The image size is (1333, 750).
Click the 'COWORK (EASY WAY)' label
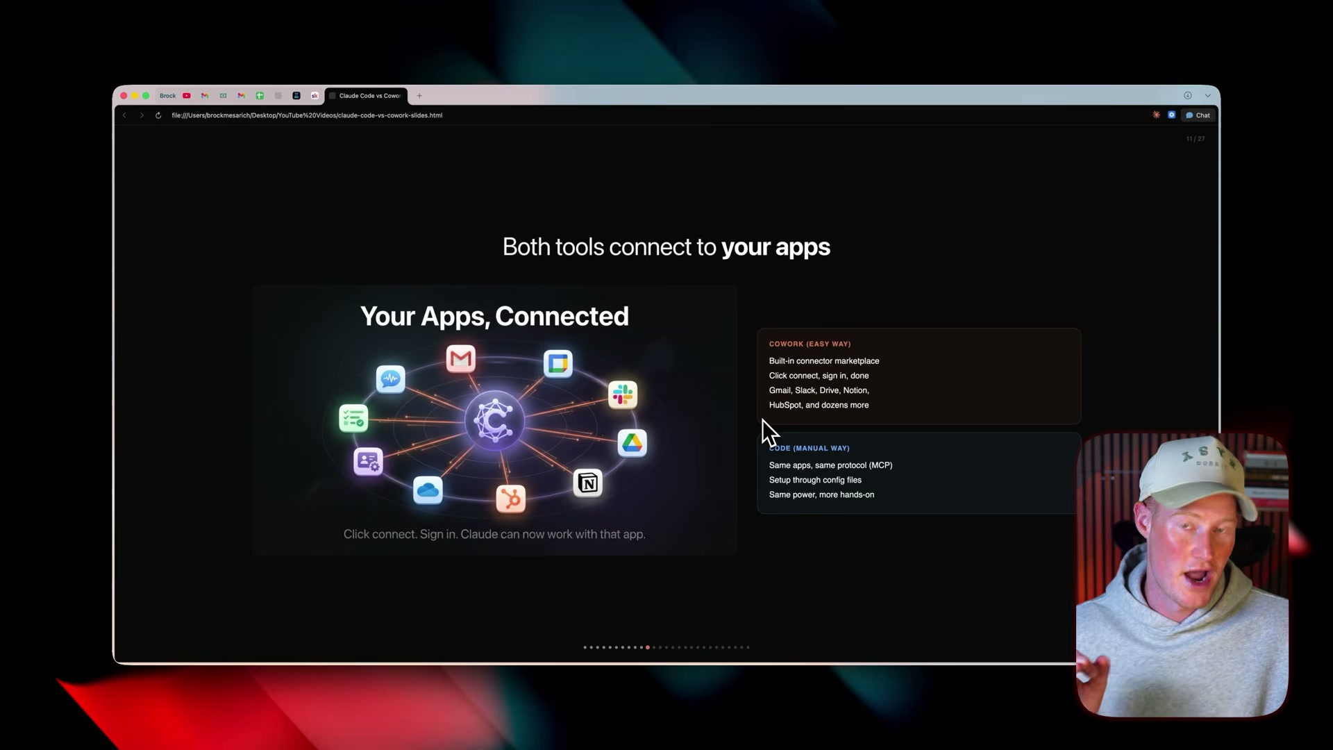click(x=810, y=344)
